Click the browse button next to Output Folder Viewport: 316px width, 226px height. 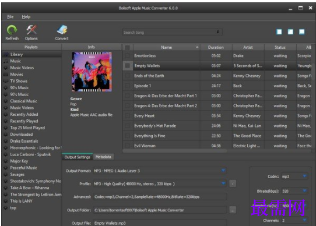tap(233, 210)
